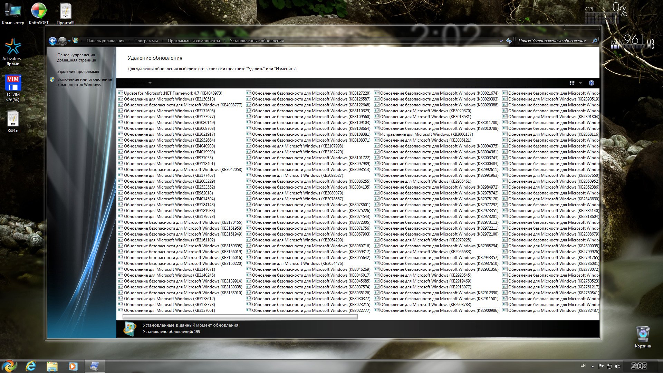Select Исправление для Microsoft Windows KB3006137
This screenshot has height=373, width=663.
[x=424, y=134]
